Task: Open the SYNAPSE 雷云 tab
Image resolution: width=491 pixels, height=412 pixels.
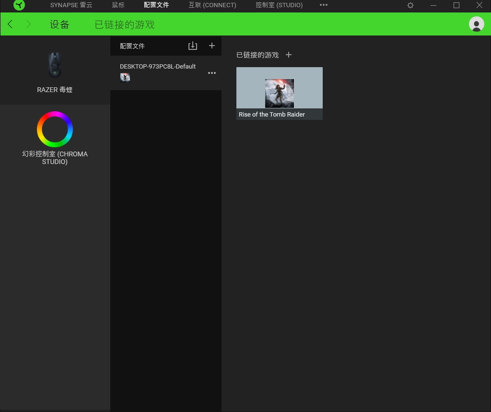Action: [71, 5]
